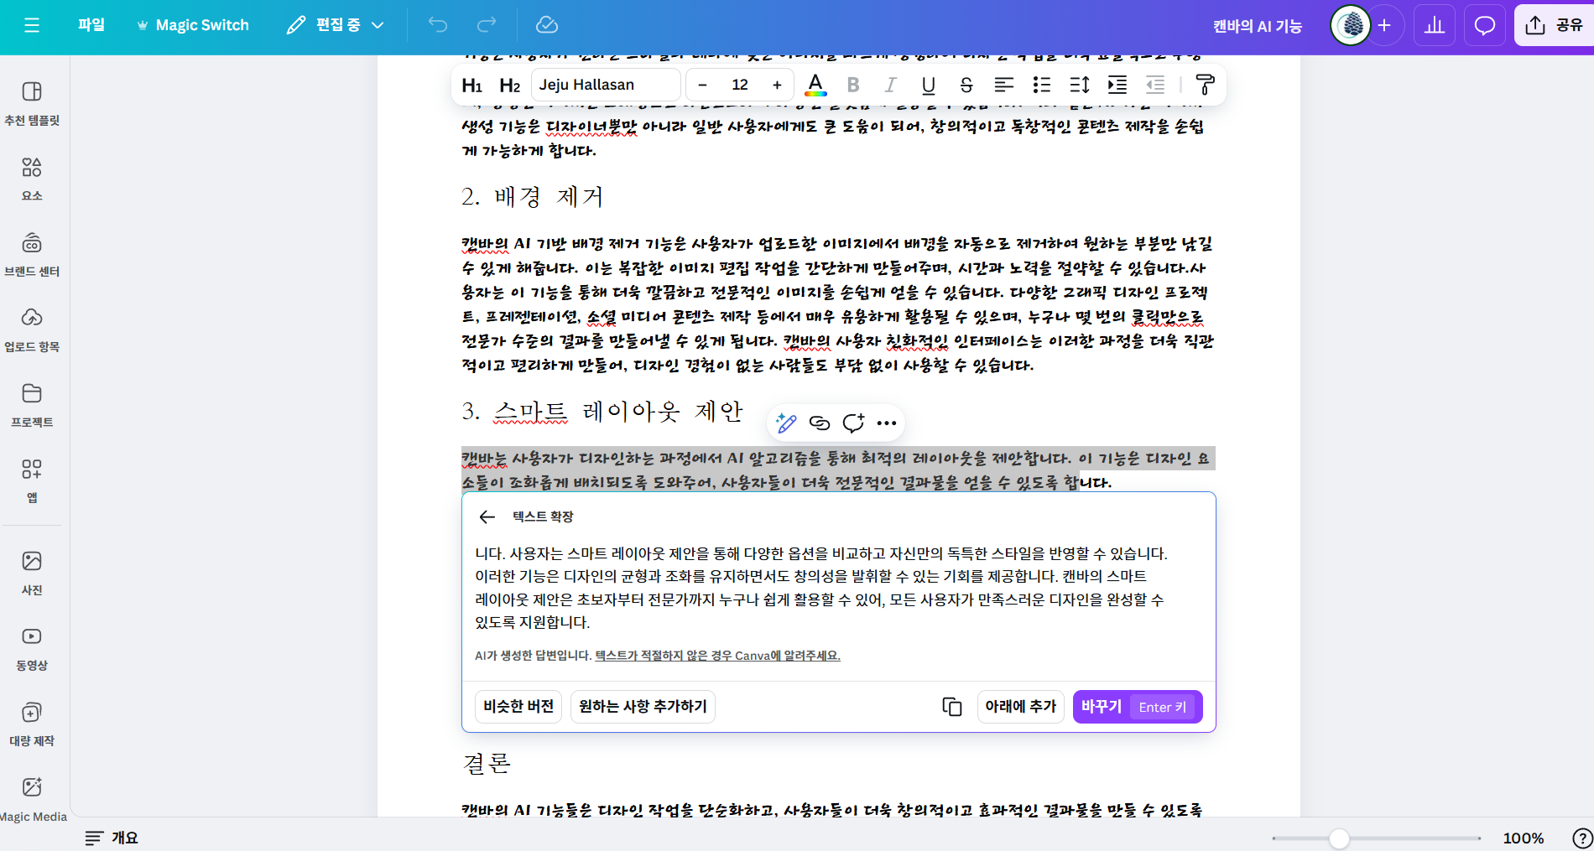The width and height of the screenshot is (1594, 851).
Task: Open the Jeju Hallasan font selector
Action: pos(607,85)
